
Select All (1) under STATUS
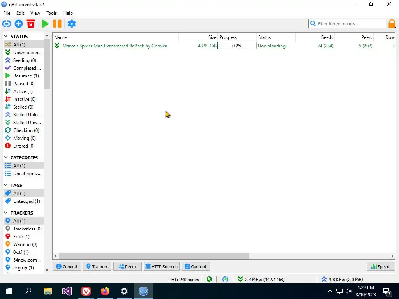pyautogui.click(x=24, y=45)
